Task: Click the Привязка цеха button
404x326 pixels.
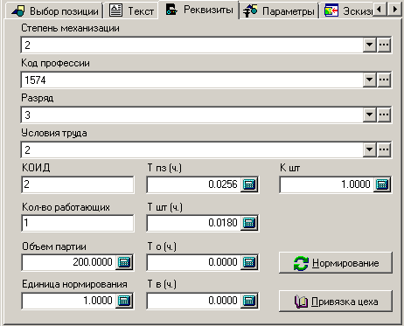Action: pyautogui.click(x=336, y=302)
